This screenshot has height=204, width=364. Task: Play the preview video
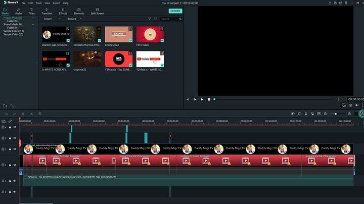(202, 99)
